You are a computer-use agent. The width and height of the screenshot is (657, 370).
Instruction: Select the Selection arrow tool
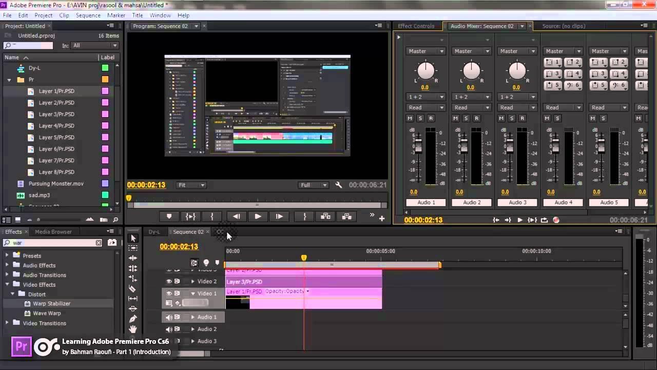pos(133,238)
